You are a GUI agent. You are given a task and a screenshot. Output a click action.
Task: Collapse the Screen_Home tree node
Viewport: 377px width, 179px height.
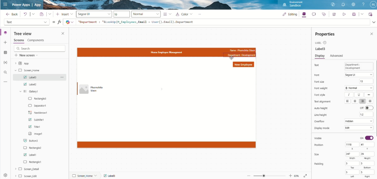tap(15, 70)
